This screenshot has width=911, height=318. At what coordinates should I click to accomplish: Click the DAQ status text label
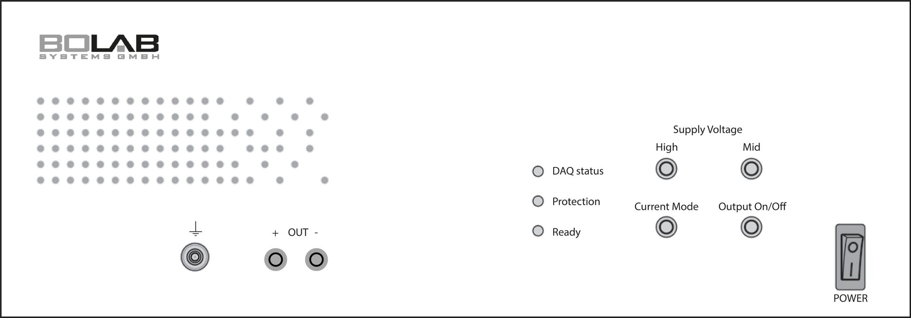point(577,171)
